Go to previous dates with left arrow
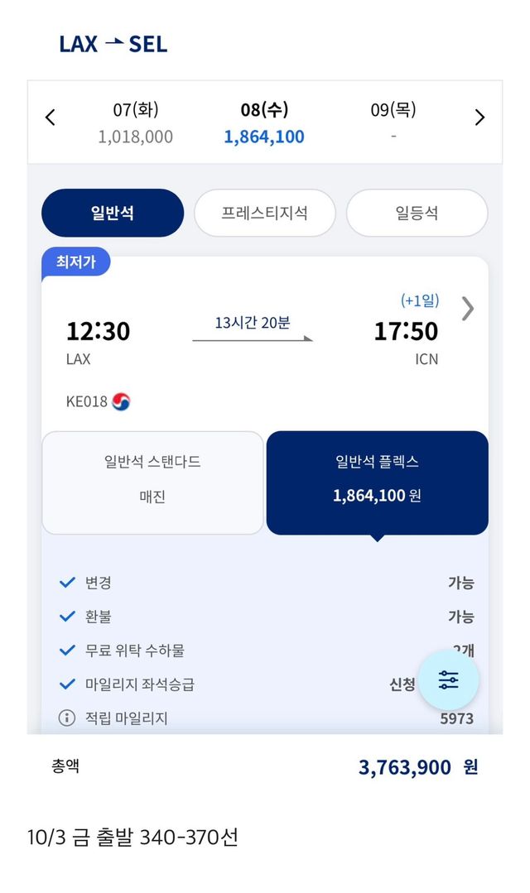The width and height of the screenshot is (530, 893). (50, 118)
